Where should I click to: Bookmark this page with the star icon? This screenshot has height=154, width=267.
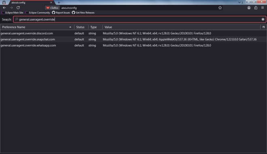[220, 8]
